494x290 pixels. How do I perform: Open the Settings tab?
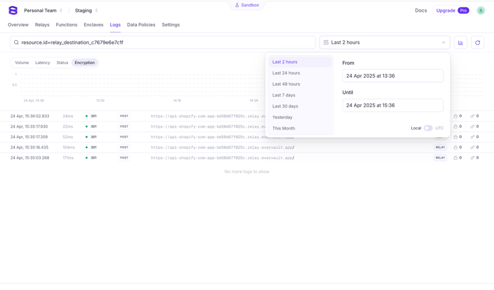point(171,25)
